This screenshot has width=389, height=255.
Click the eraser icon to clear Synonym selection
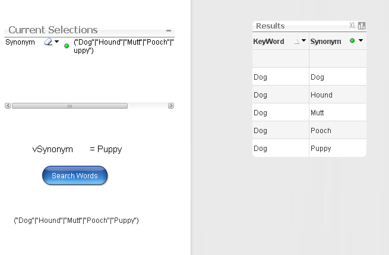[48, 42]
